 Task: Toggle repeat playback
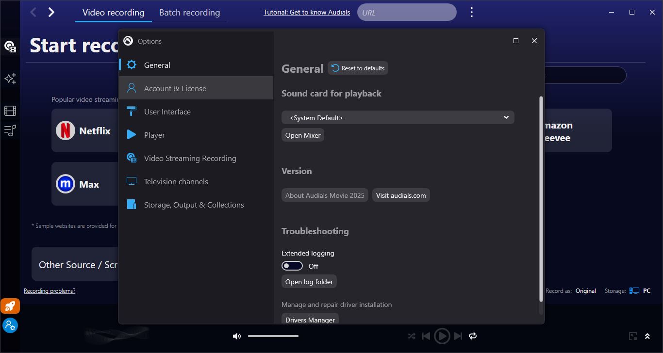click(x=473, y=336)
